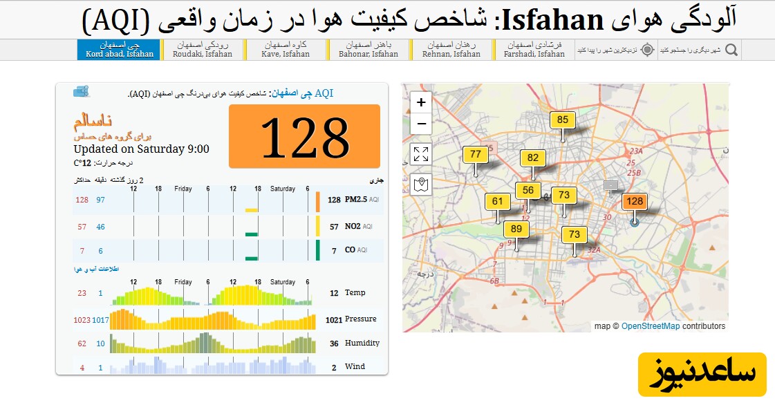Select the map marker showing 77
775x405 pixels.
pos(476,155)
